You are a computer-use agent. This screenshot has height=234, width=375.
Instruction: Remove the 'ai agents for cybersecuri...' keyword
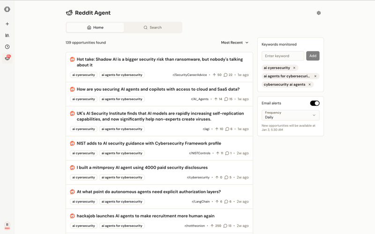click(x=315, y=76)
